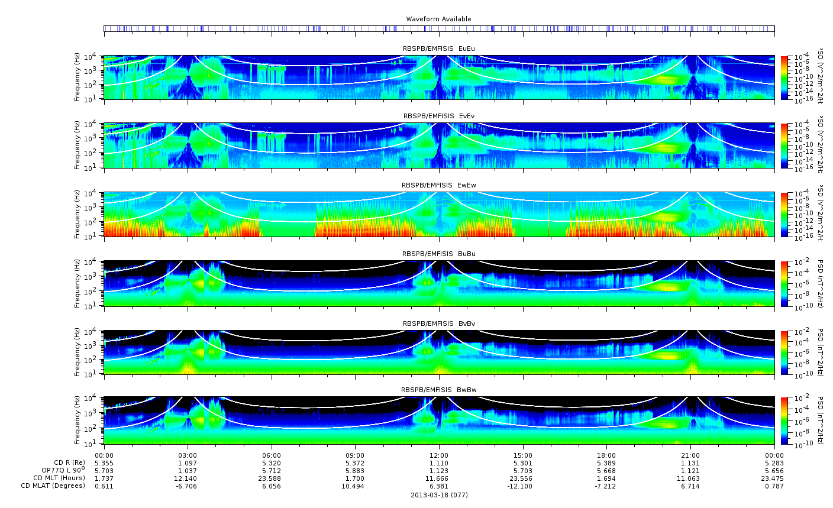Click the Frequency (Hz) label of BuBu panel
This screenshot has height=508, width=833.
point(78,283)
